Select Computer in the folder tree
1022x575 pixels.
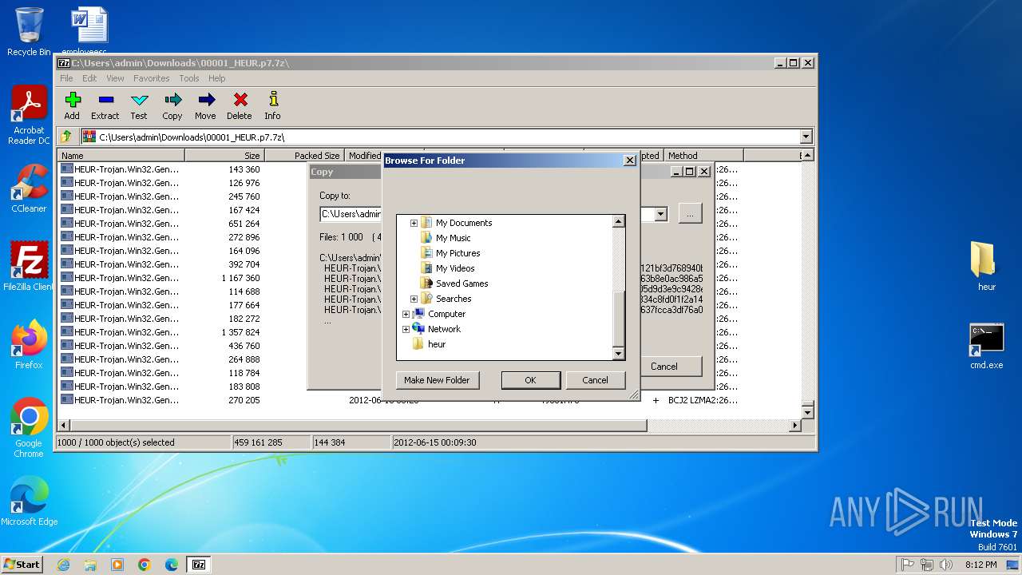tap(446, 314)
